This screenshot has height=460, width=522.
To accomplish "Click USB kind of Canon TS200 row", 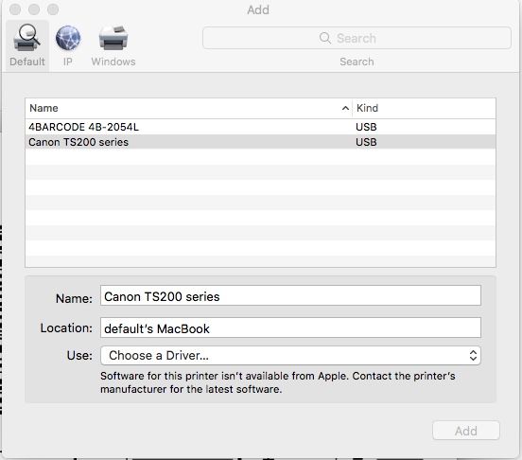I will [x=366, y=142].
